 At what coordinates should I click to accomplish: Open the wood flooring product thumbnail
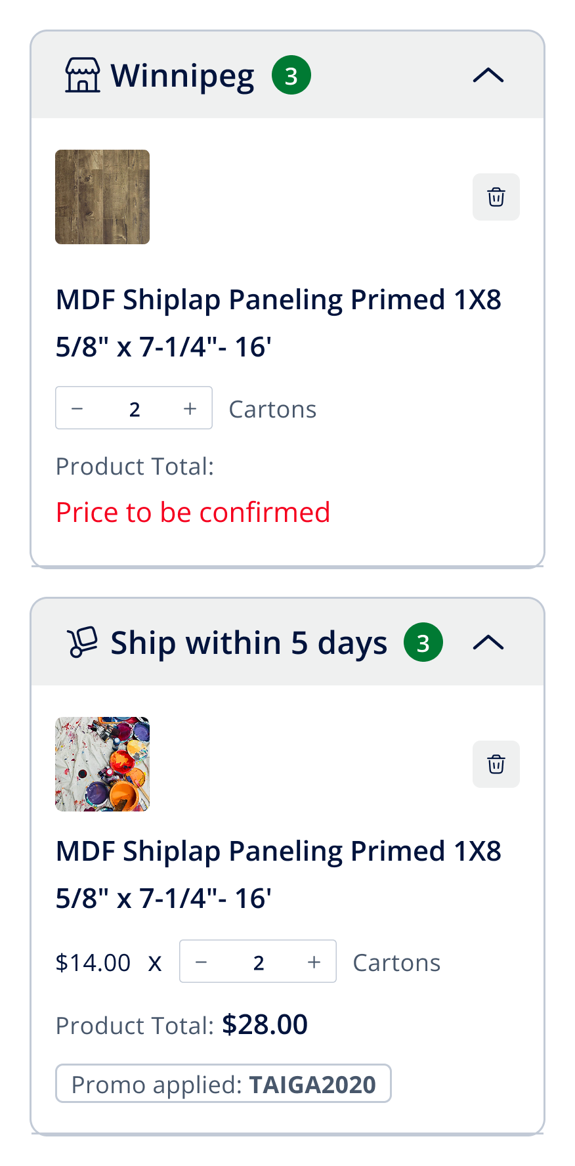click(x=102, y=197)
